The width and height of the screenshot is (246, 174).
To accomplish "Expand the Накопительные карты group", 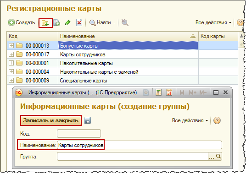I will [11, 63].
